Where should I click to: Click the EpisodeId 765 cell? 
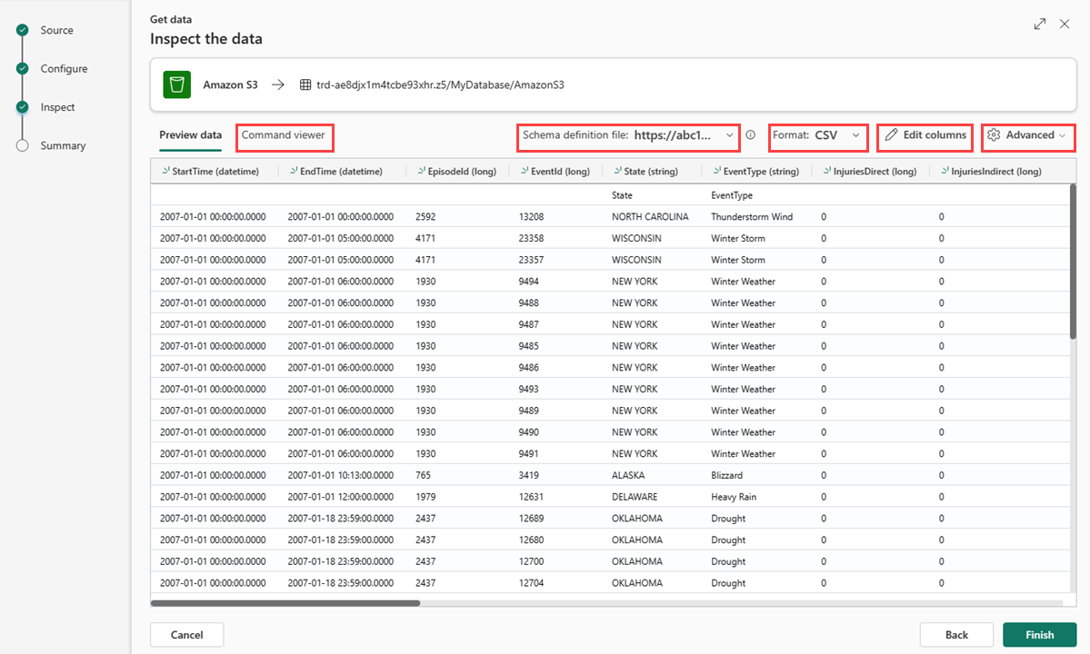423,475
